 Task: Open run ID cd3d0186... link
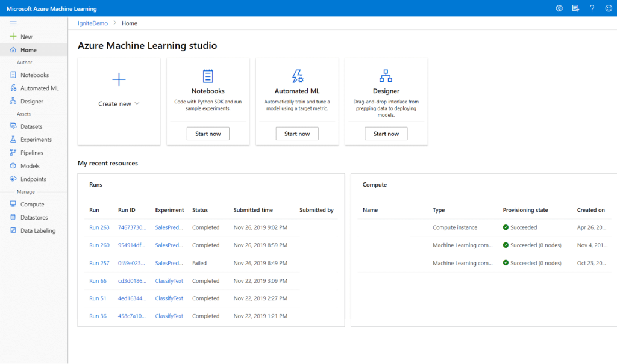tap(132, 280)
